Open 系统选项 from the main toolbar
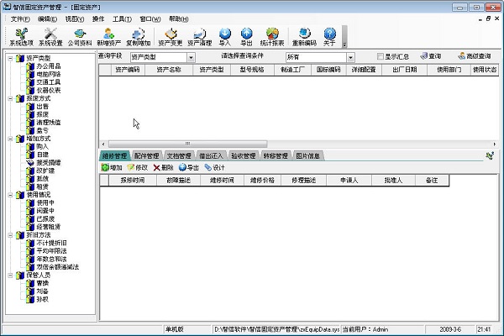 click(21, 37)
